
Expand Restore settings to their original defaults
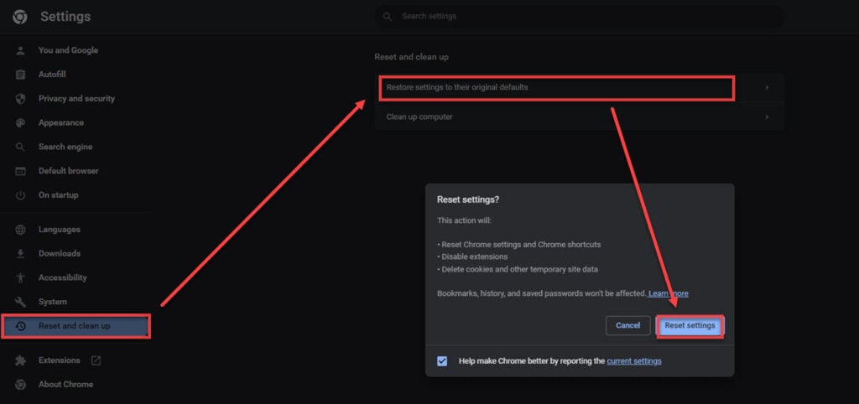tap(580, 87)
